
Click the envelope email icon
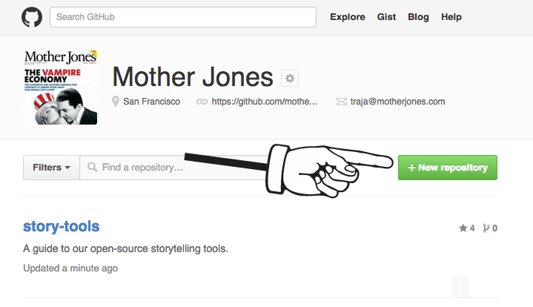pyautogui.click(x=341, y=102)
